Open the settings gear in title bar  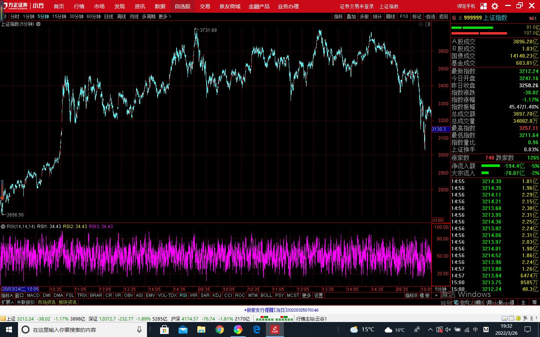click(495, 6)
